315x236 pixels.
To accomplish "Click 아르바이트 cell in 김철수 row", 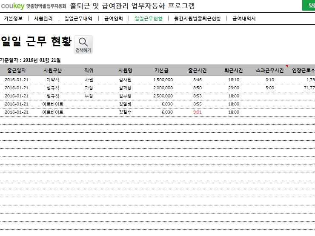I will 53,112.
